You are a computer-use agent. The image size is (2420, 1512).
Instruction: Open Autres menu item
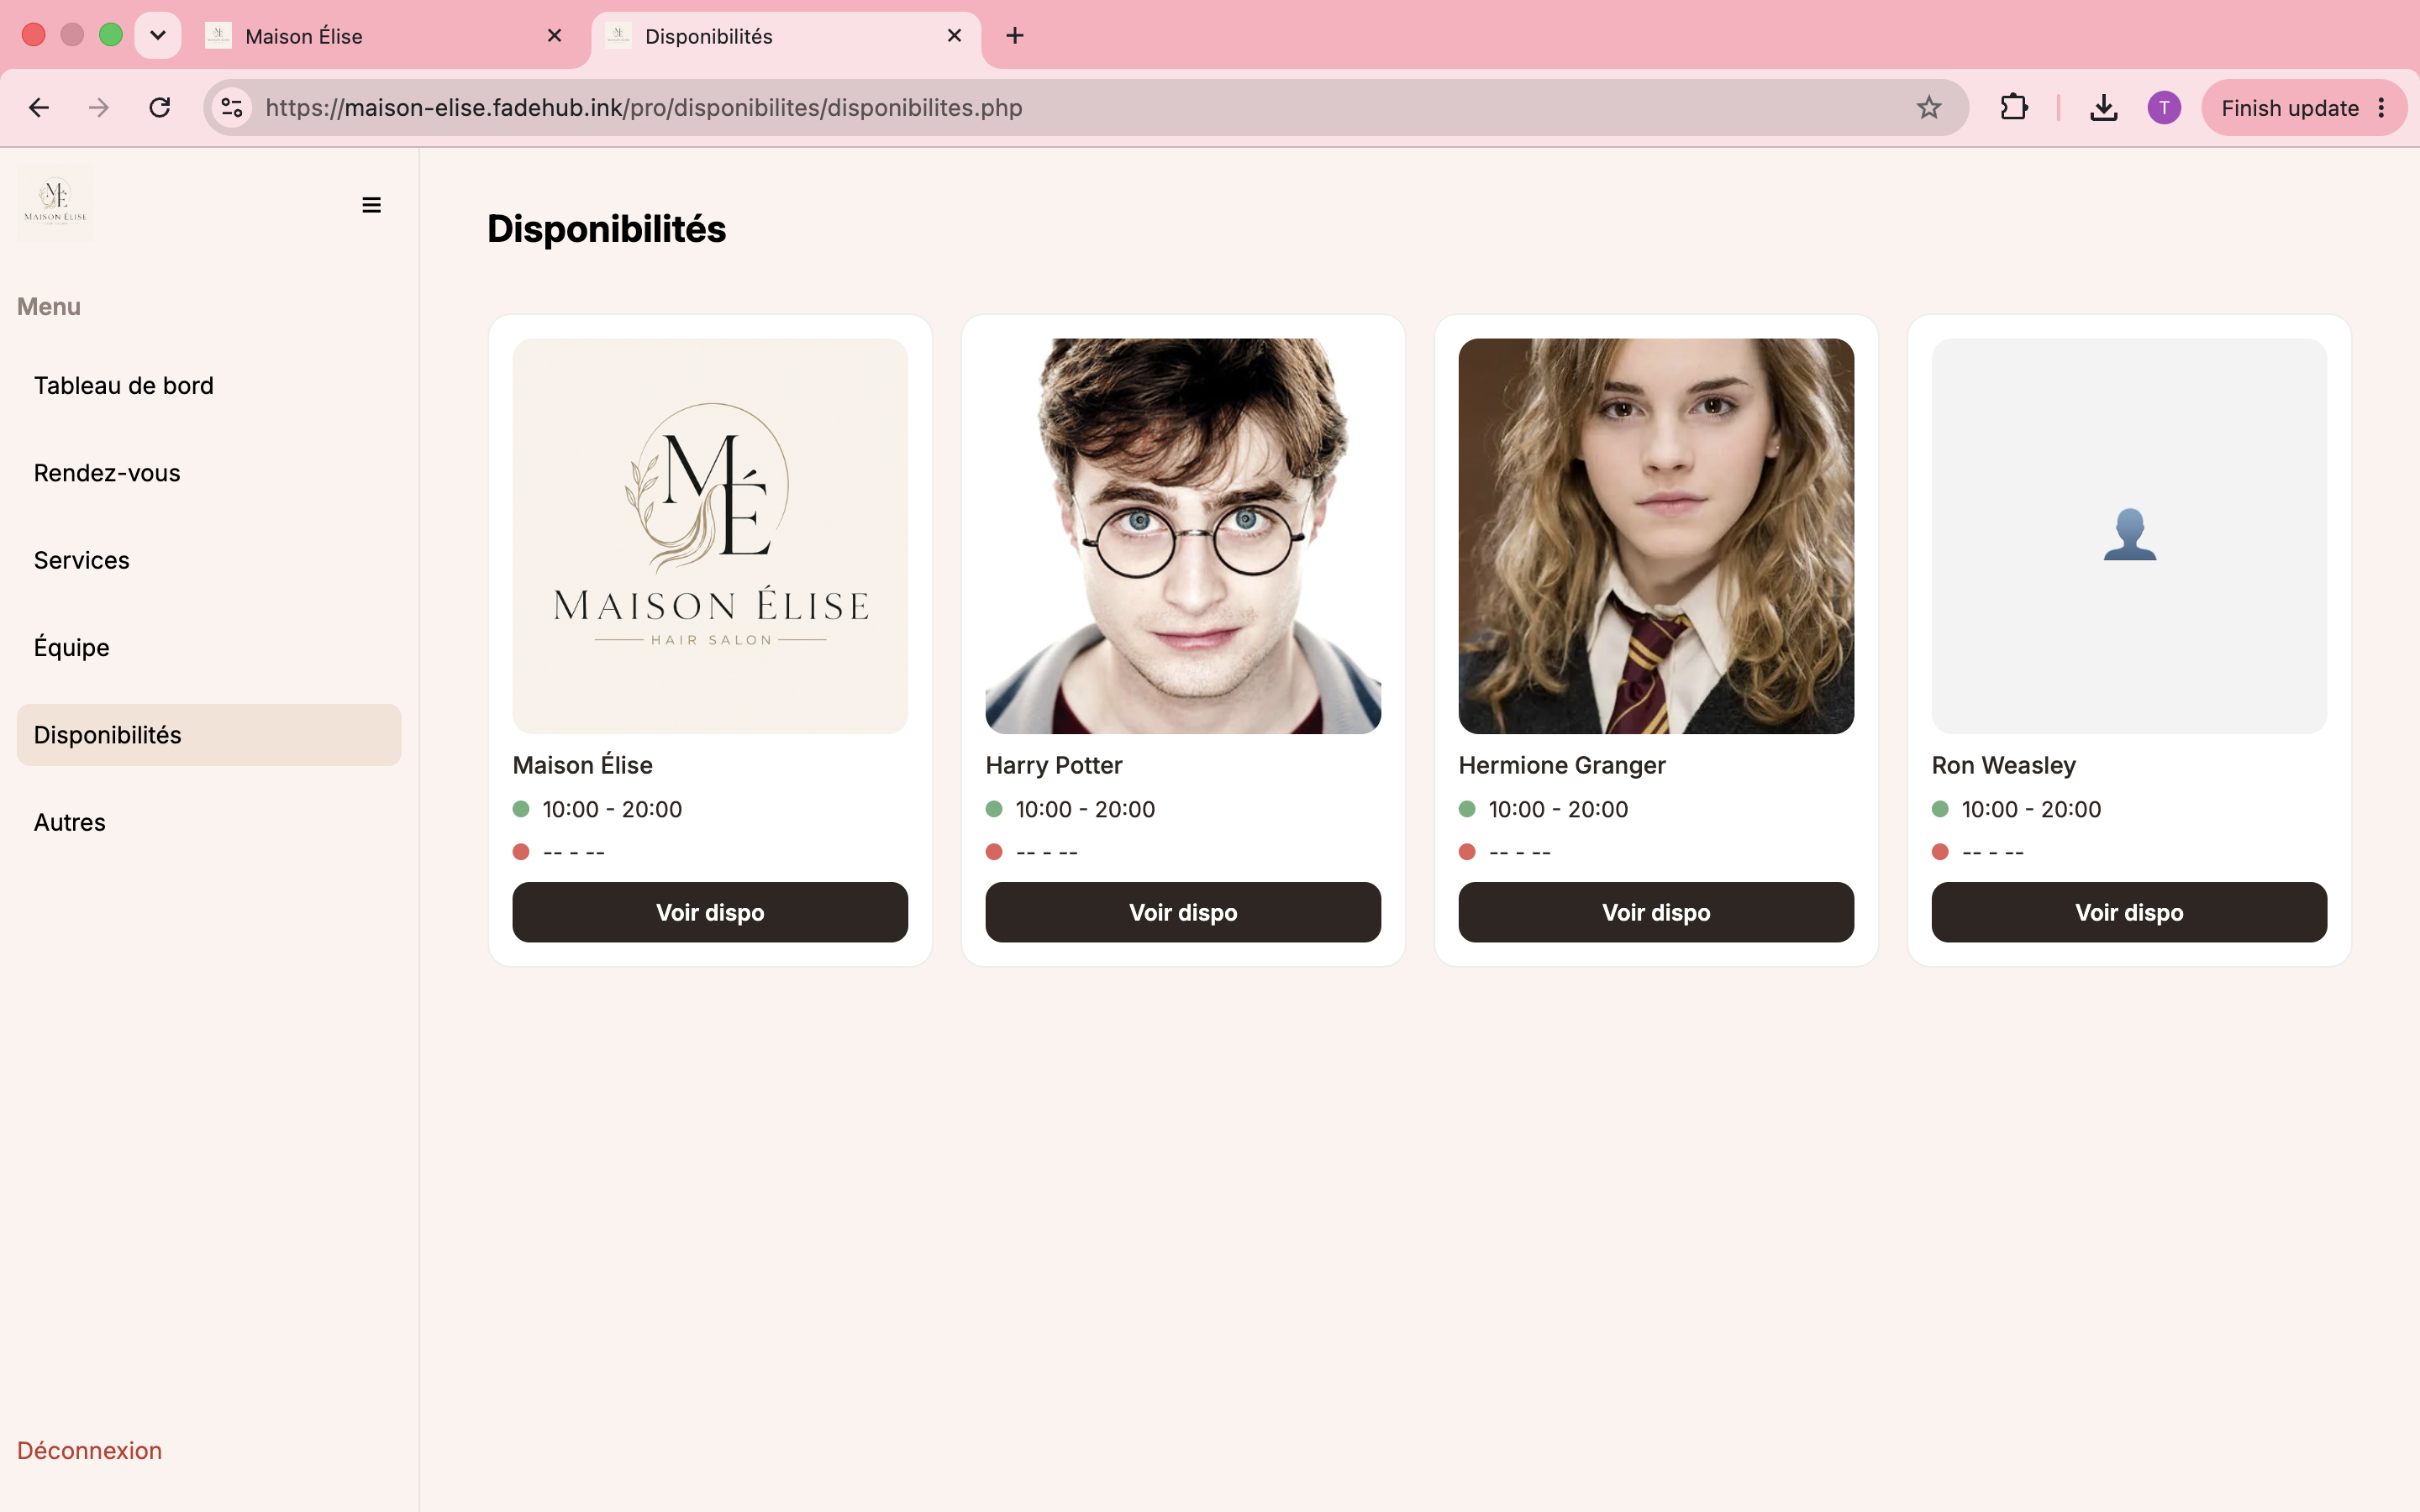click(209, 822)
